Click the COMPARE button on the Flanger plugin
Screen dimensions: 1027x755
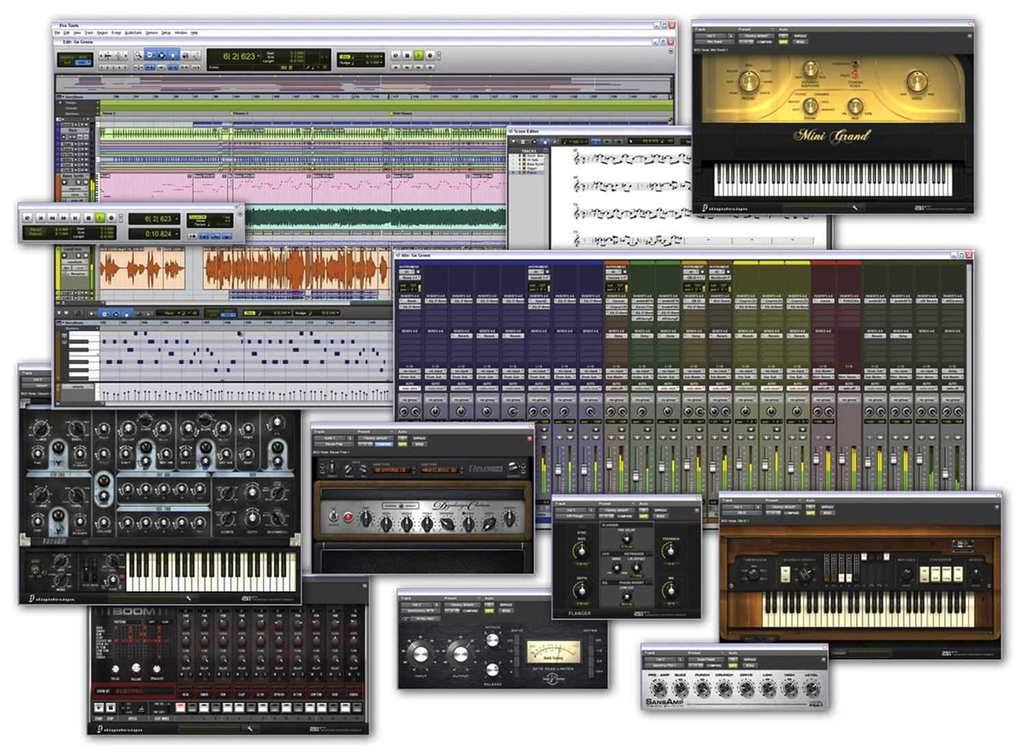(623, 516)
